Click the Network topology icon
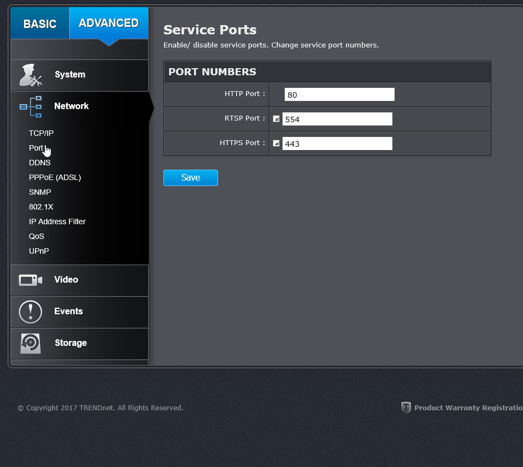The image size is (523, 467). (x=31, y=107)
